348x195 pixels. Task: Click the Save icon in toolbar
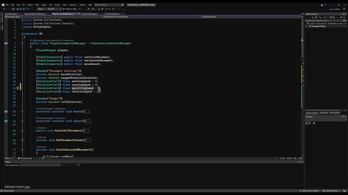point(21,9)
